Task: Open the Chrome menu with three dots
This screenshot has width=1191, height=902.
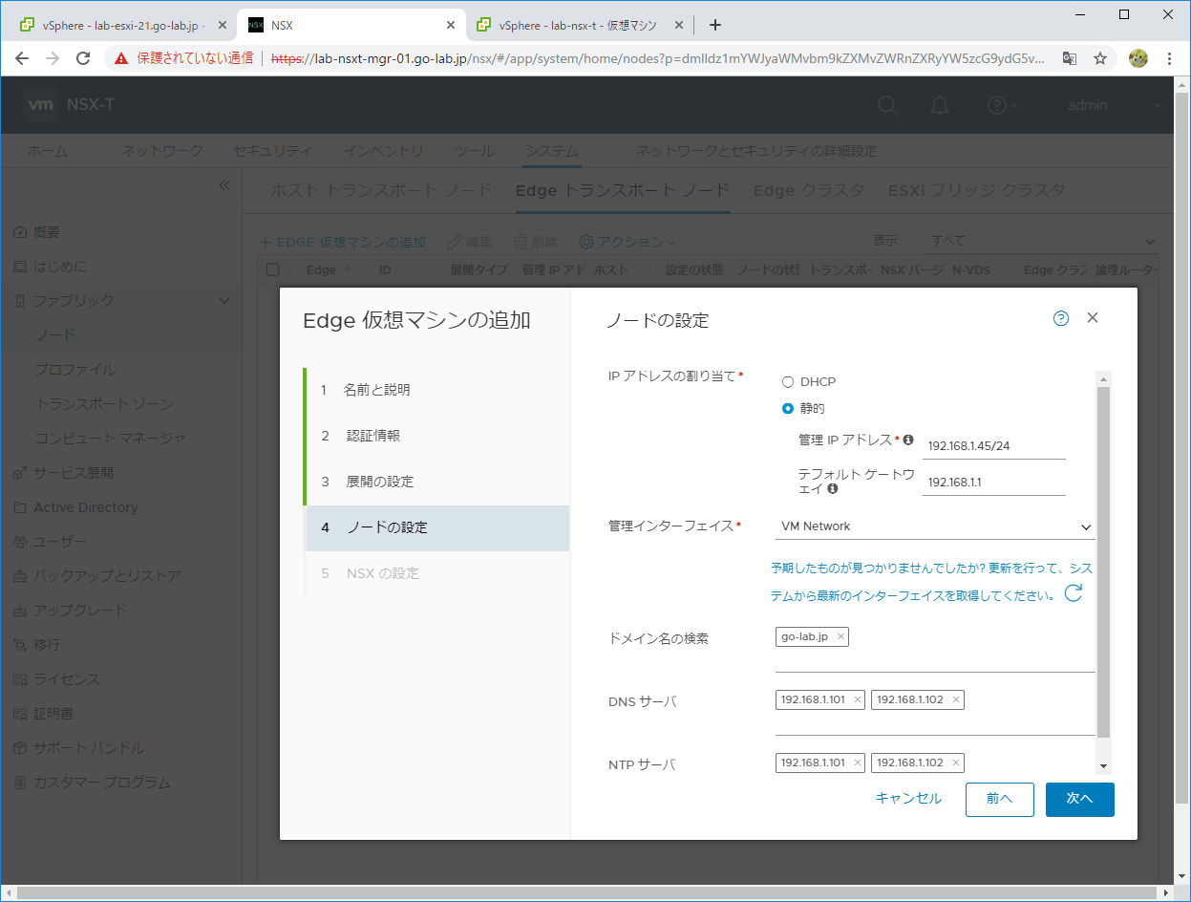Action: click(1169, 58)
